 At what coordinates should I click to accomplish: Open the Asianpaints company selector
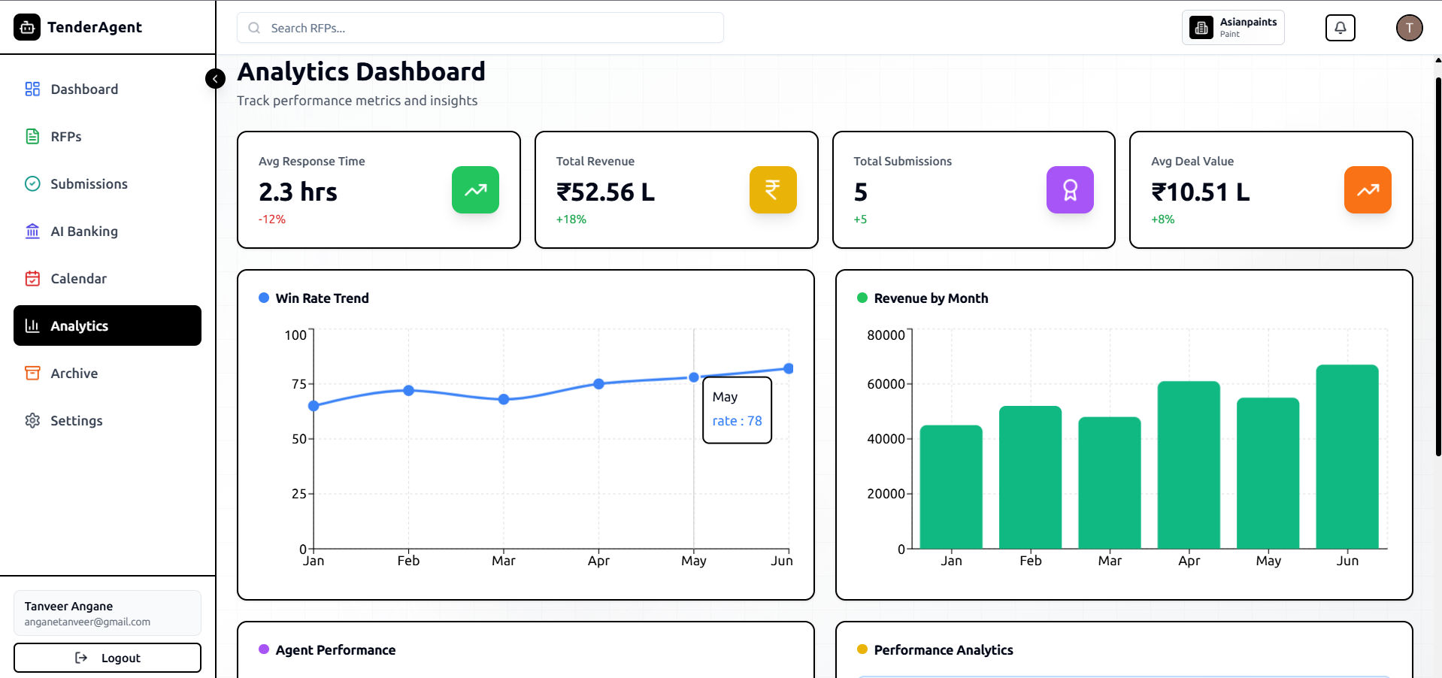tap(1233, 28)
